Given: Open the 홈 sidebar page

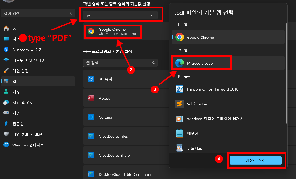Looking at the screenshot, I should (14, 28).
